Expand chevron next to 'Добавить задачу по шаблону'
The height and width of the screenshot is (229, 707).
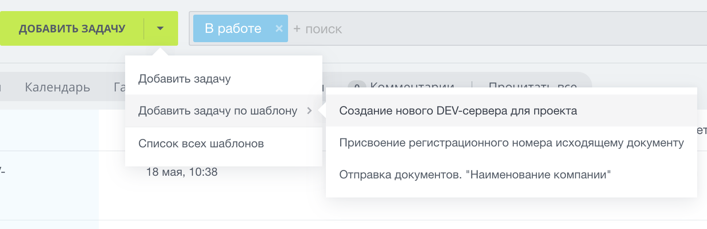point(310,111)
